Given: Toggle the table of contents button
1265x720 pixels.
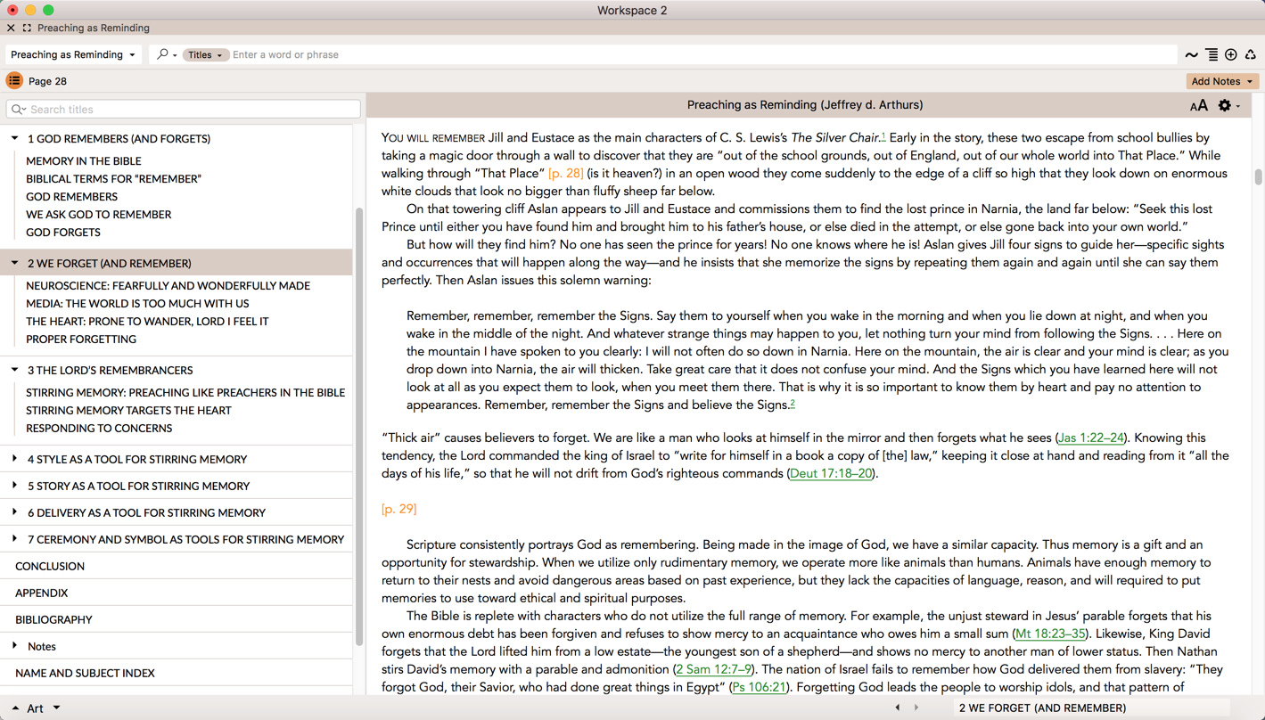Looking at the screenshot, I should point(14,81).
